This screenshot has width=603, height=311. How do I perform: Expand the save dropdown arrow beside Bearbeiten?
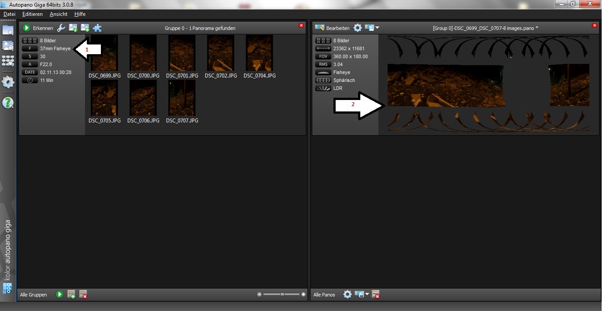(377, 28)
